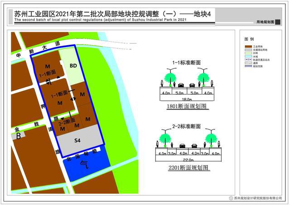Image resolution: width=290 pixels, height=205 pixels.
Task: Click the S4 gray plot label
Action: coord(77,141)
